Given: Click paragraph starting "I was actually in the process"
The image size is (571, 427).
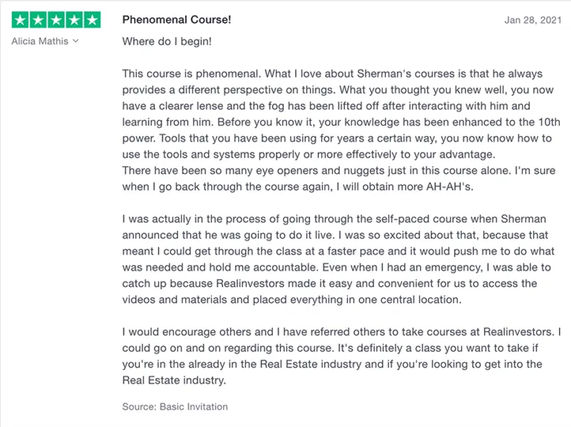Looking at the screenshot, I should point(338,259).
